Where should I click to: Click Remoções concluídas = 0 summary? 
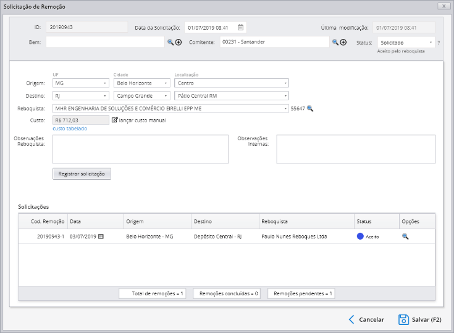pos(227,293)
